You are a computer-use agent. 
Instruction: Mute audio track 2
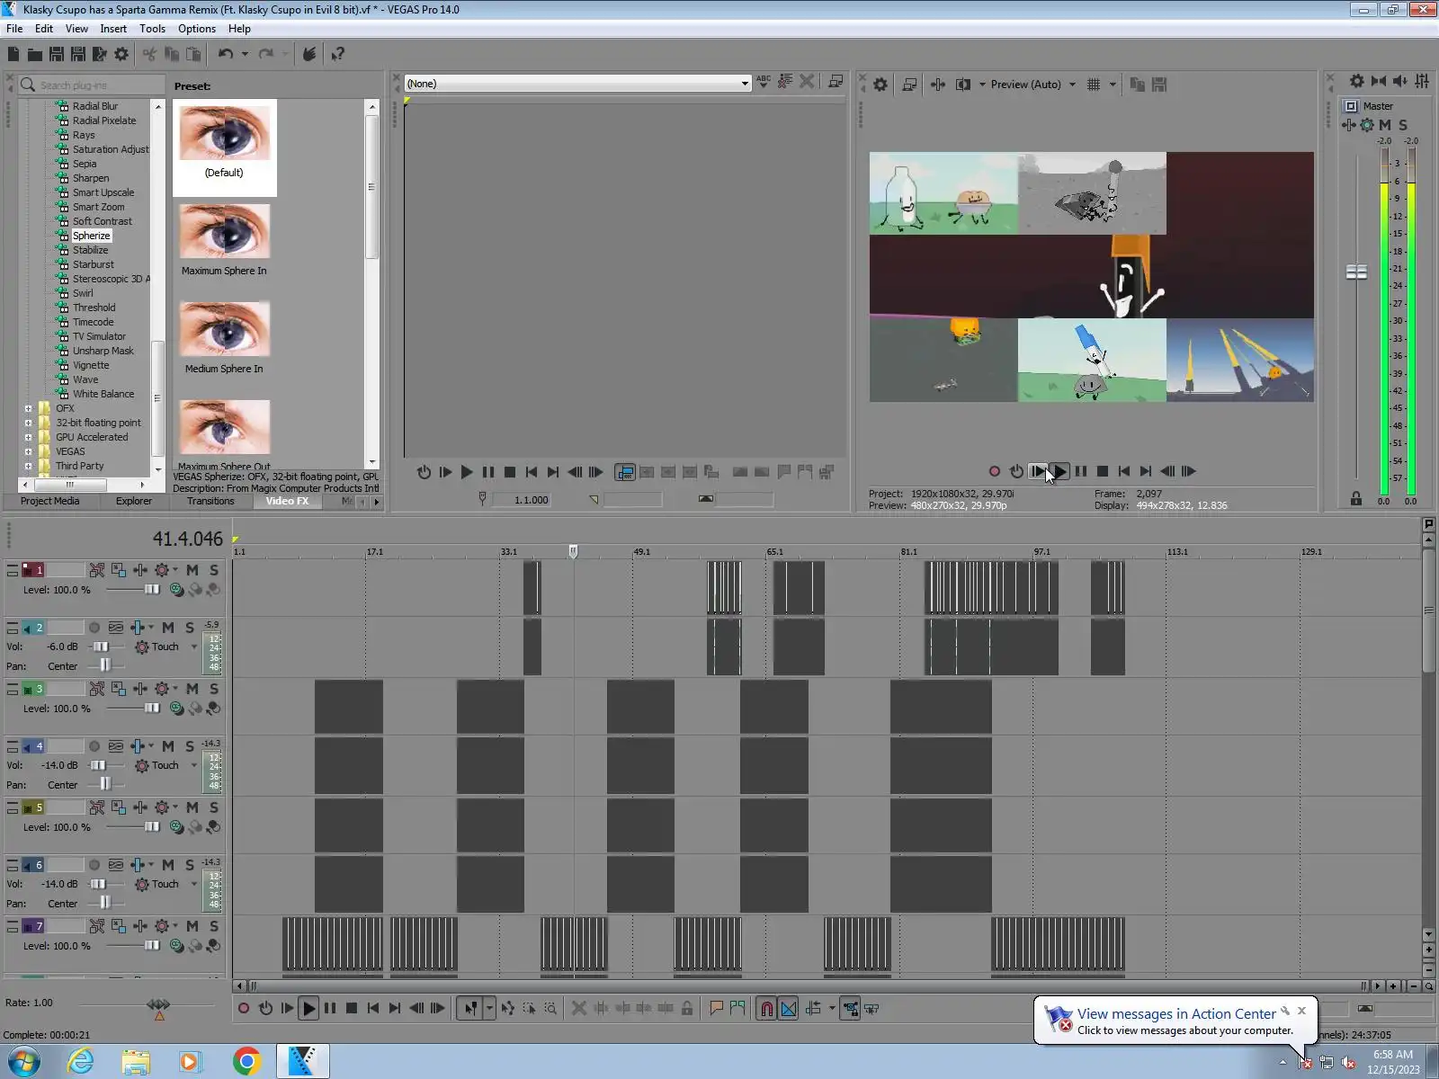click(168, 628)
